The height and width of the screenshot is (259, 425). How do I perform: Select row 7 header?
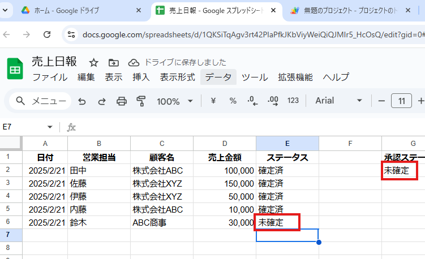point(11,235)
